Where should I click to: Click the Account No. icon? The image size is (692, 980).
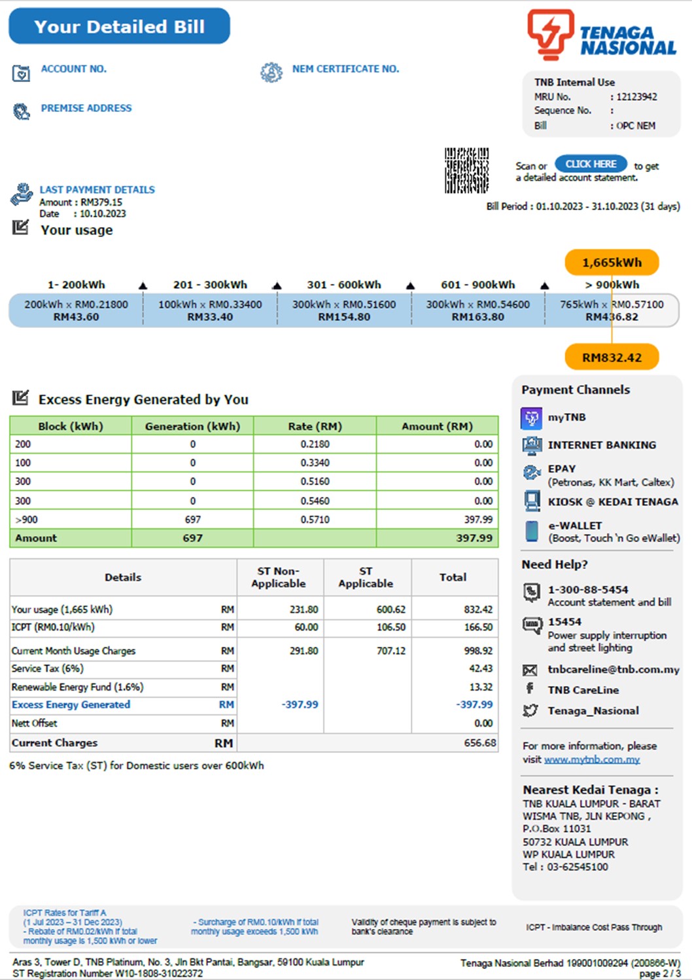click(x=21, y=73)
